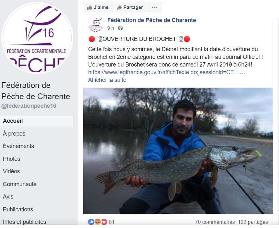View the 122 partages list
The width and height of the screenshot is (279, 228).
253,222
